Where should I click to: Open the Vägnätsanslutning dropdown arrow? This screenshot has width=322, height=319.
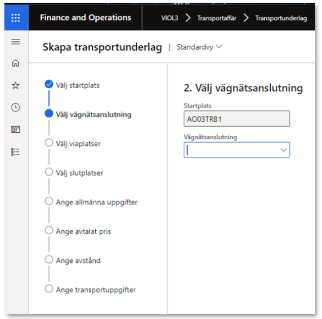pos(283,150)
